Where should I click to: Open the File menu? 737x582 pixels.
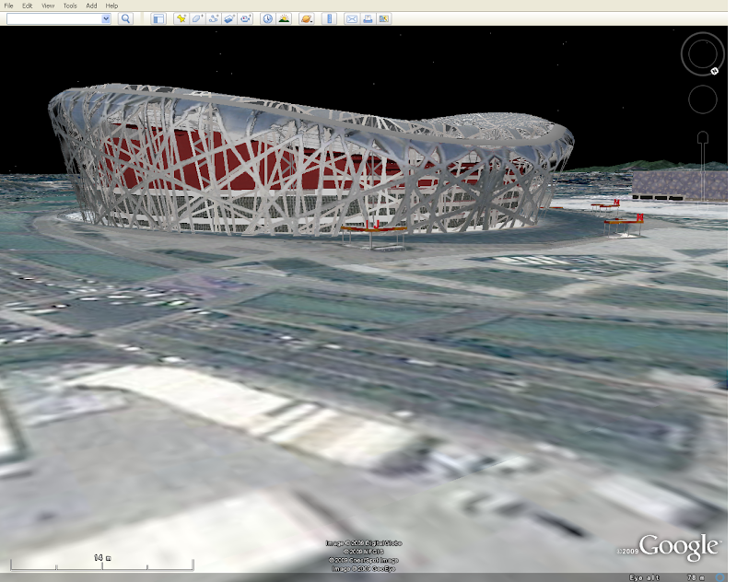click(x=8, y=6)
